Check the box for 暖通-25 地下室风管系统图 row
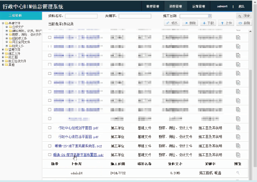Screen dimensions: 257x182 coord(49,146)
